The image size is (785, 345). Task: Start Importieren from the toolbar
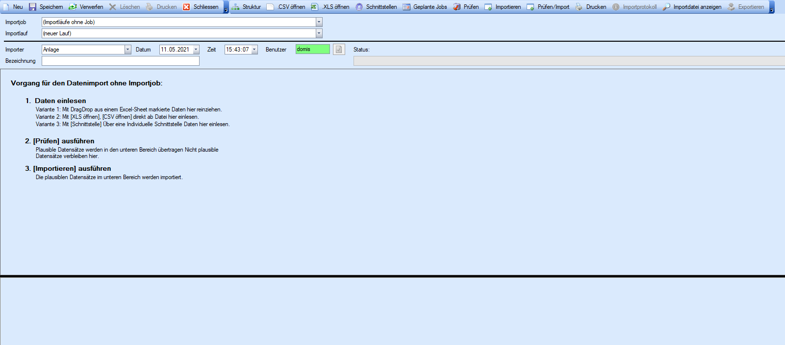(x=503, y=7)
